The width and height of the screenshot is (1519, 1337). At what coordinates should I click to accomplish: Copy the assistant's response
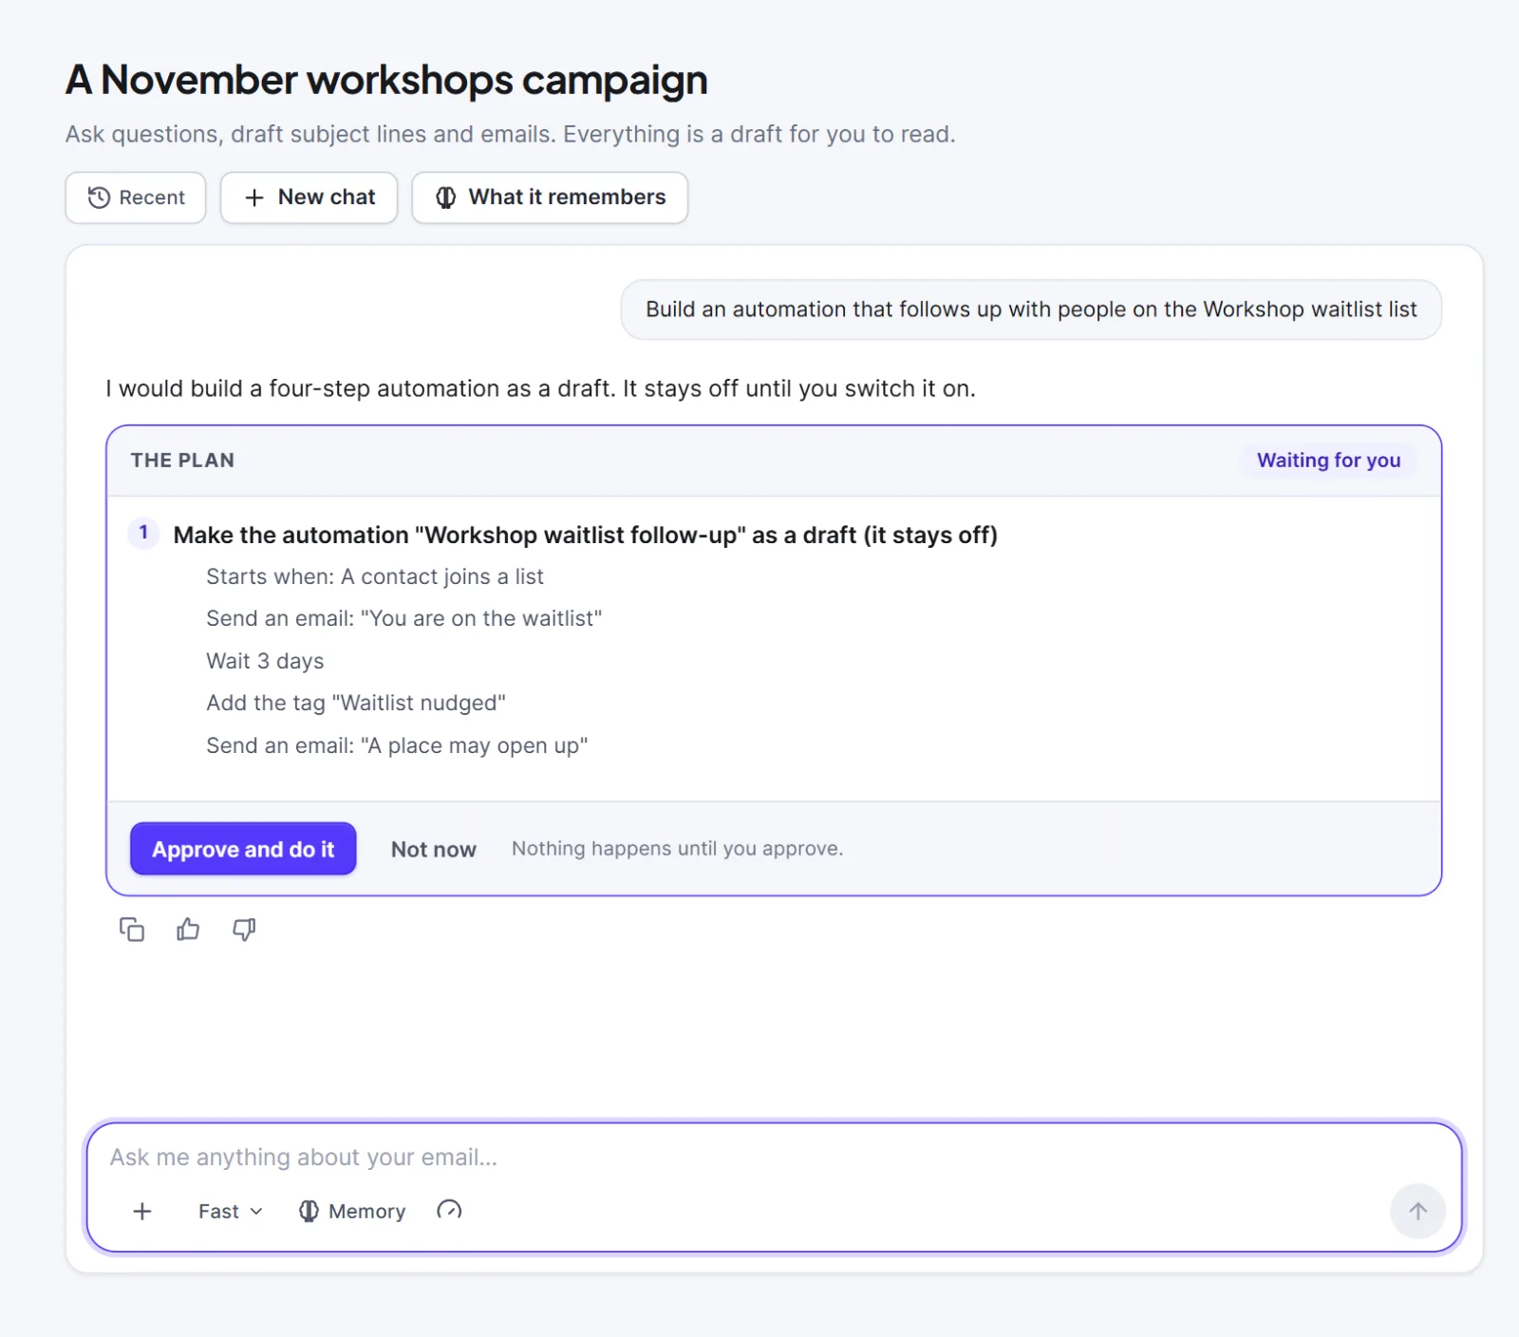132,929
